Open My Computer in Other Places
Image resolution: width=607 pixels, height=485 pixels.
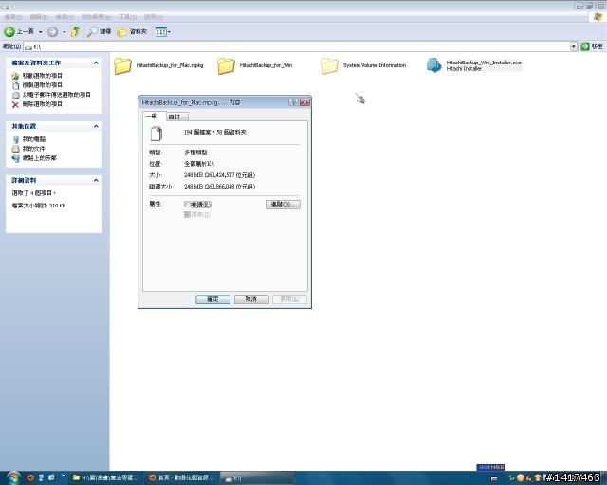[x=29, y=139]
